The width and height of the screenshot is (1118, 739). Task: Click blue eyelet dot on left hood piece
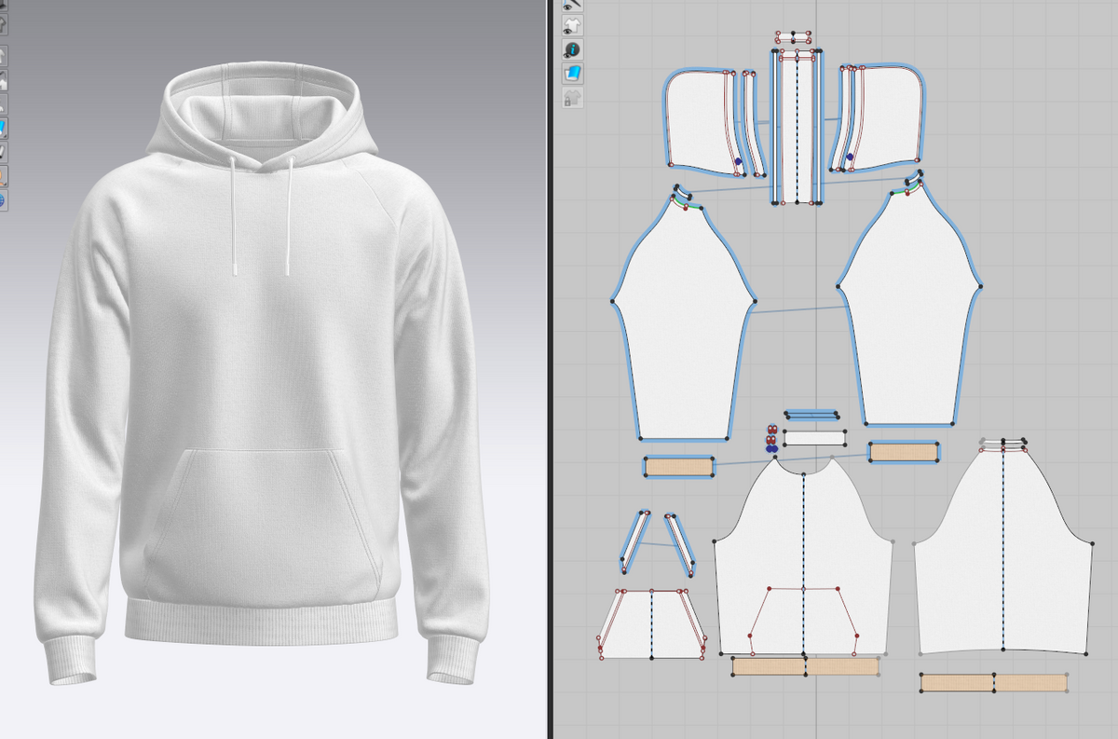739,161
